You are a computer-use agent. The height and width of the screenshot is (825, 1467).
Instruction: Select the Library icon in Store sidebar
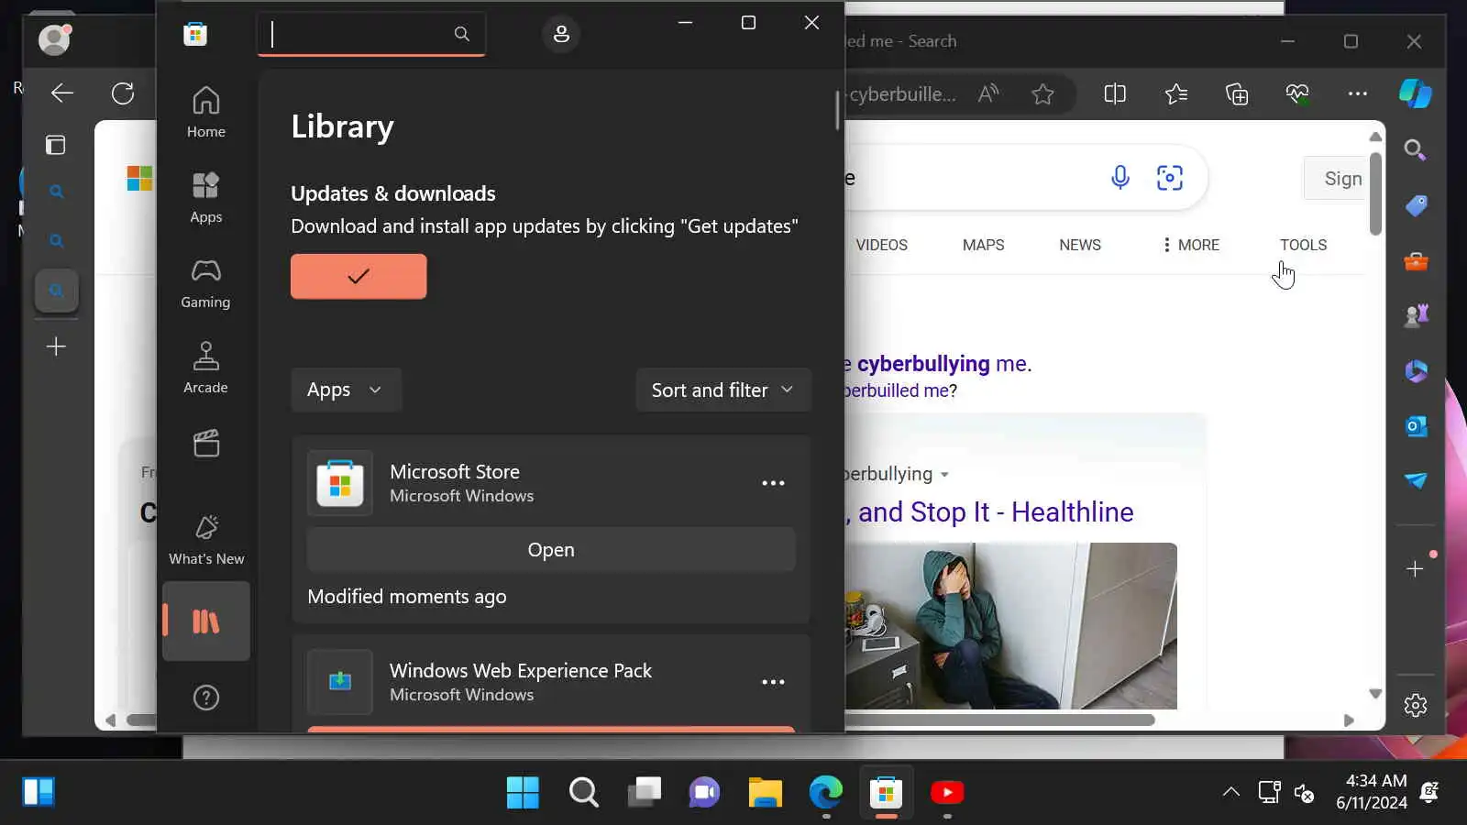click(206, 621)
